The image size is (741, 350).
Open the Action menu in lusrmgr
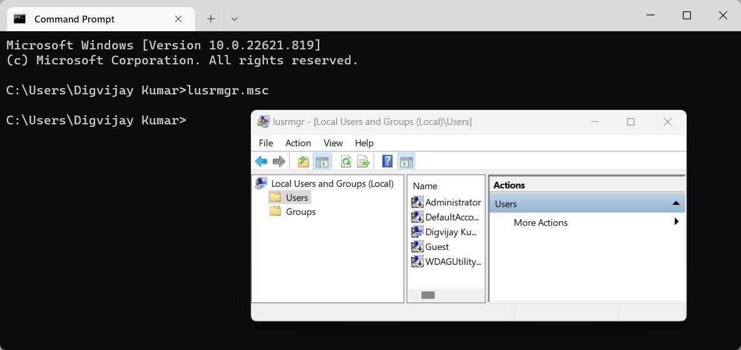tap(298, 143)
